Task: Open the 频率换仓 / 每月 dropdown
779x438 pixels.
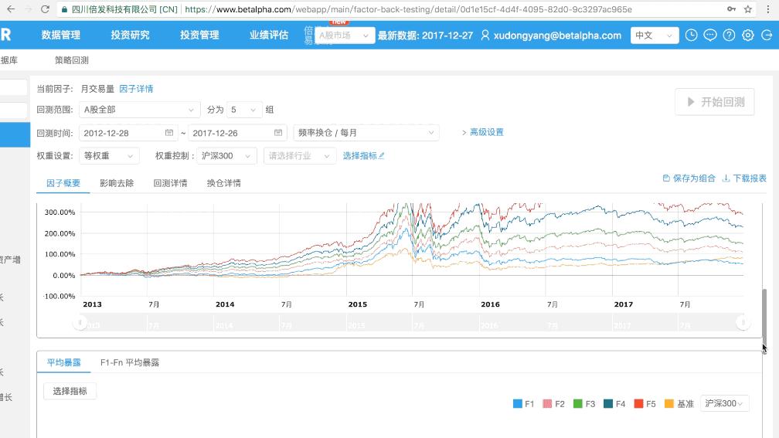Action: pyautogui.click(x=366, y=133)
